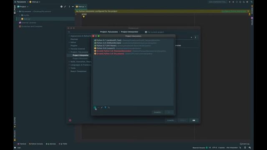Open Reach-Templates settings
This screenshot has height=150, width=267.
pos(78,71)
